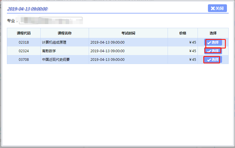Click course code 02318

pyautogui.click(x=24, y=42)
